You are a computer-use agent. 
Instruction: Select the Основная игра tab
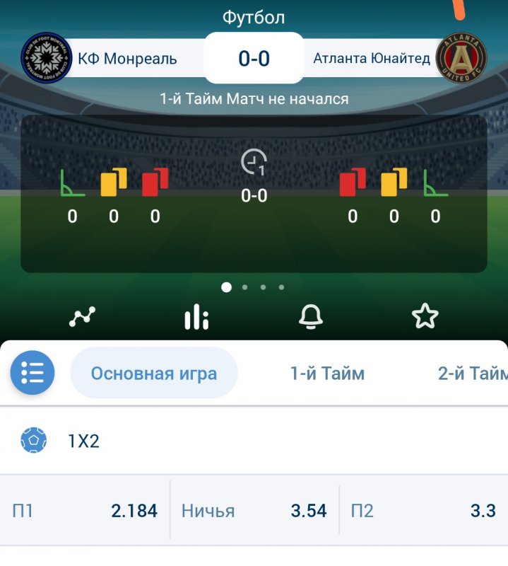pyautogui.click(x=154, y=373)
